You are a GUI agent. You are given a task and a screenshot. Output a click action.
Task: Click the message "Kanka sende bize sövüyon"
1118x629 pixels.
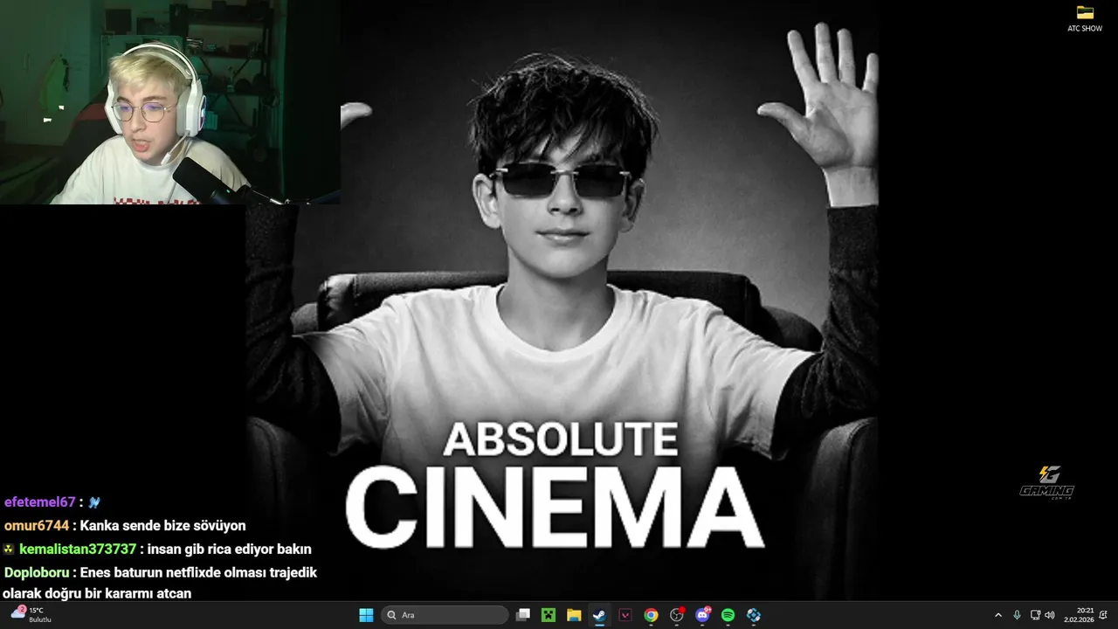point(162,526)
